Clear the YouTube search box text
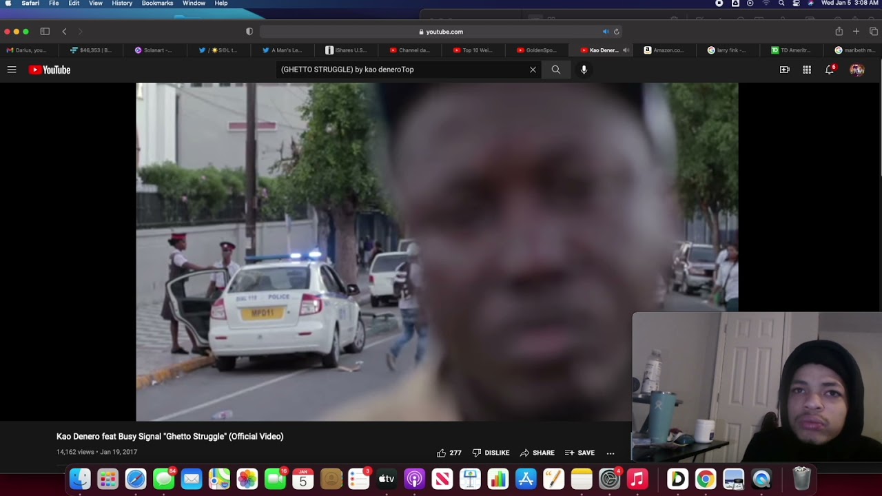The height and width of the screenshot is (496, 882). (x=533, y=70)
